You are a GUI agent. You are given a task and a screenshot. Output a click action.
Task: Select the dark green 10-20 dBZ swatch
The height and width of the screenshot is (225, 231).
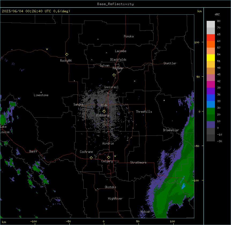[x=211, y=118]
